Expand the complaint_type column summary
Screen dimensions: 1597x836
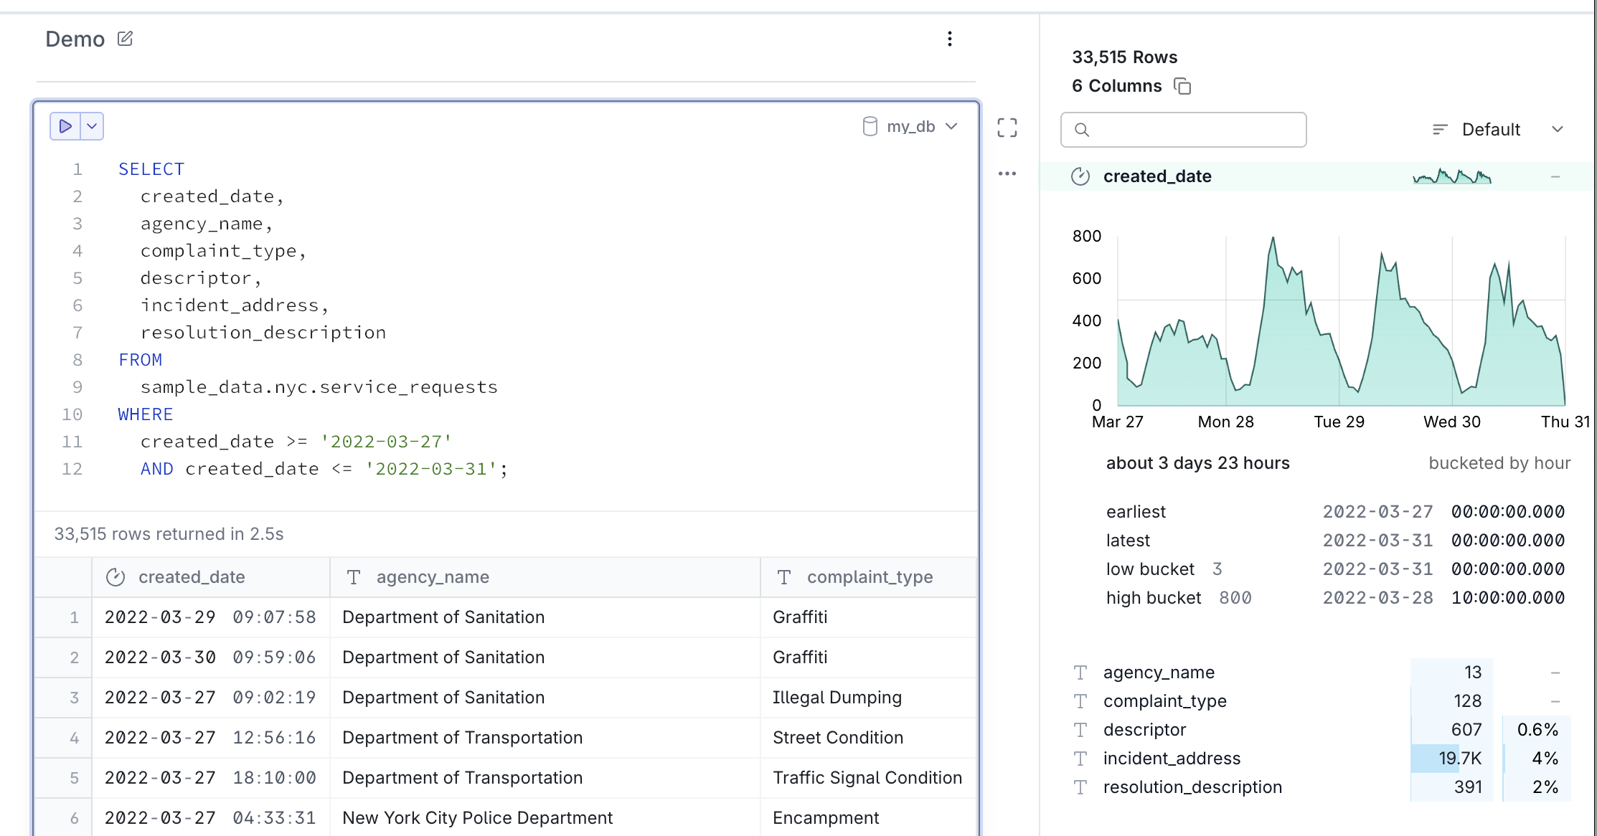click(1555, 701)
